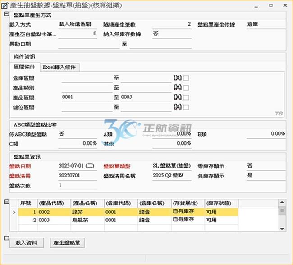Image resolution: width=293 pixels, height=265 pixels.
Task: Enable the checkbox beside 產品區間
Action: point(186,97)
